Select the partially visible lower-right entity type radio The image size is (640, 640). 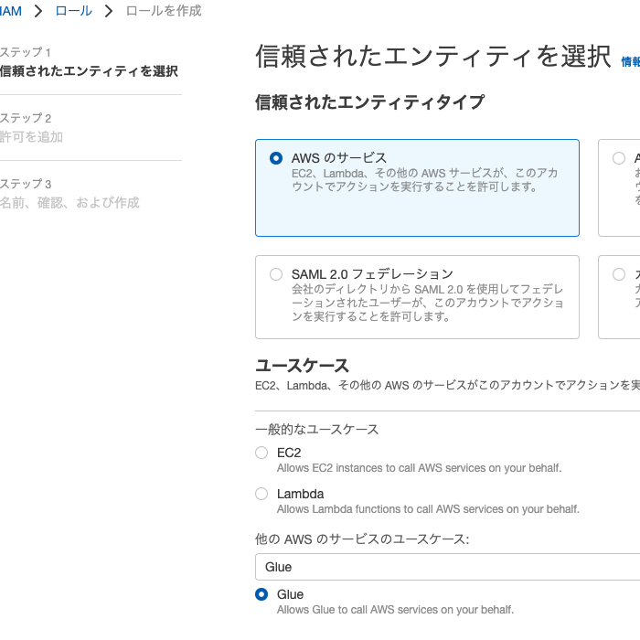[x=619, y=274]
